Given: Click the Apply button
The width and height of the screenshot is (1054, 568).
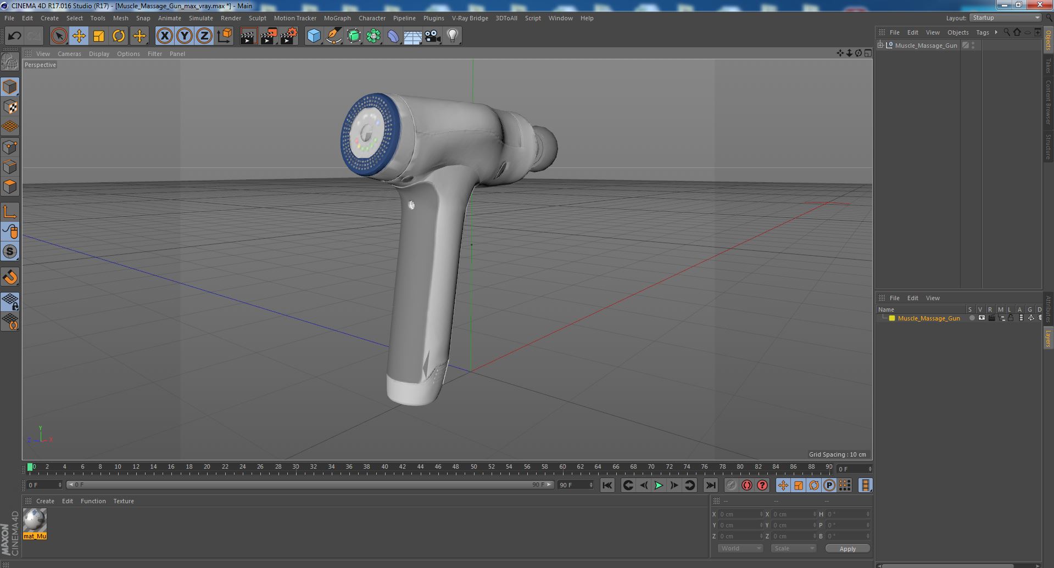Looking at the screenshot, I should pos(847,548).
